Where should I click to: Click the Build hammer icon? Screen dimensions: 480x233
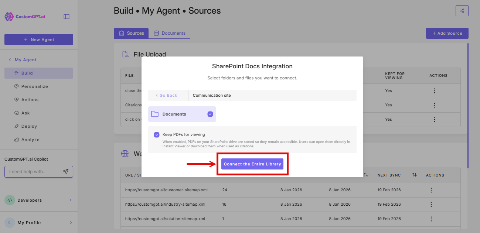(x=16, y=73)
